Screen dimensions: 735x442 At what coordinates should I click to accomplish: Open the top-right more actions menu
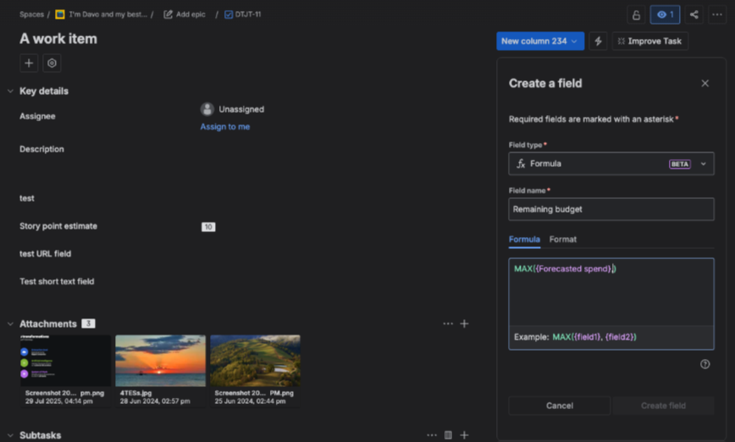[x=717, y=15]
